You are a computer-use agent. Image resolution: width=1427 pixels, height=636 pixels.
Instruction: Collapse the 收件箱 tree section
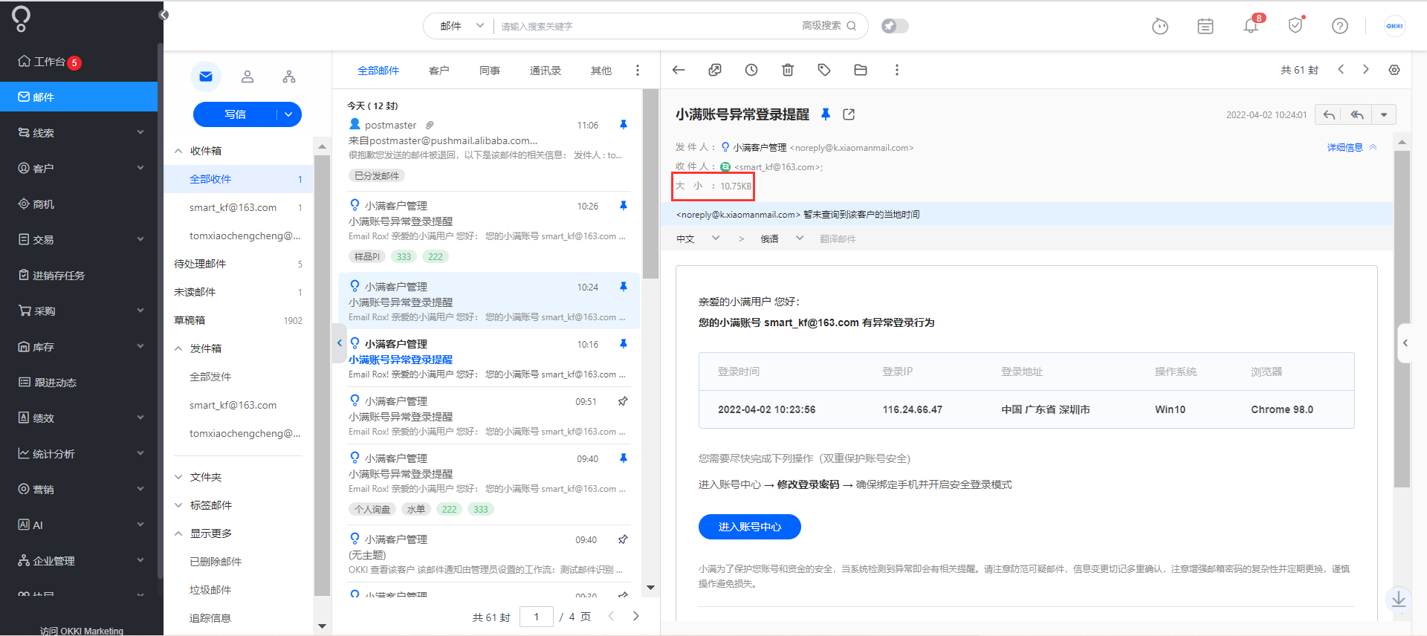click(178, 151)
